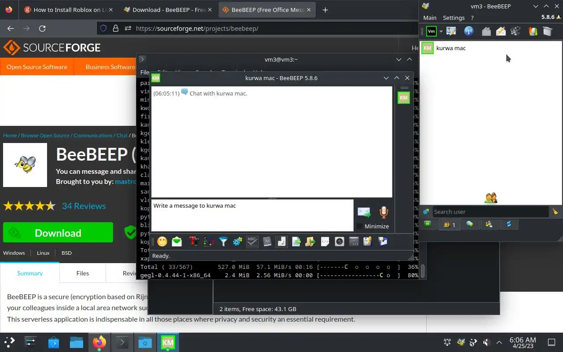Open the volume control in system tray

tap(486, 342)
